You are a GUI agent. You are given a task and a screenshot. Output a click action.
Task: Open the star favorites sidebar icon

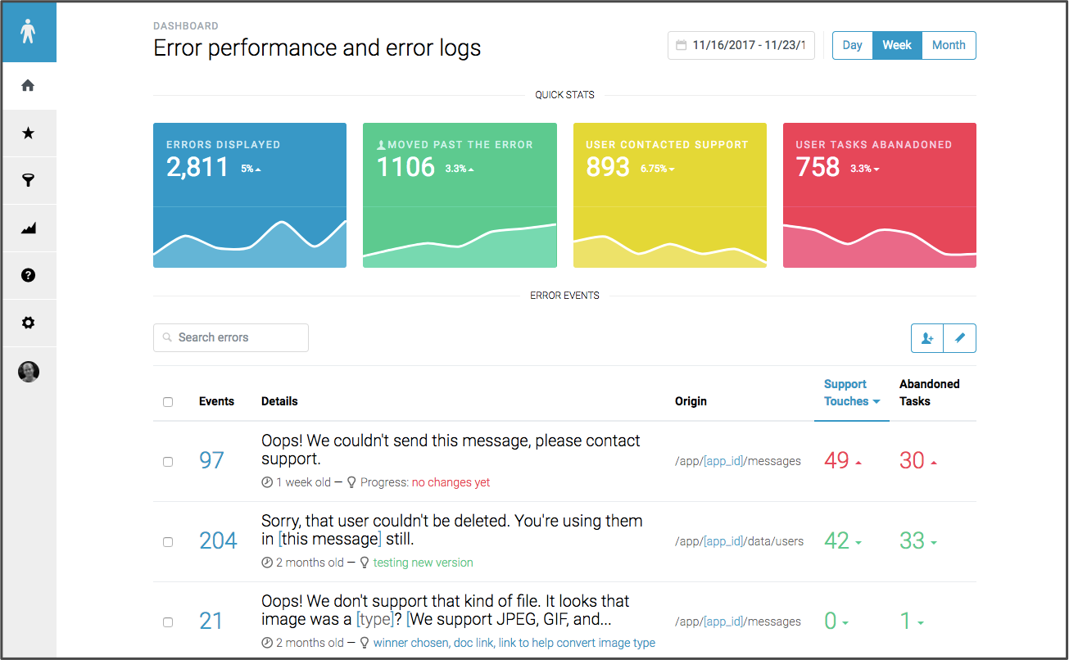tap(29, 133)
